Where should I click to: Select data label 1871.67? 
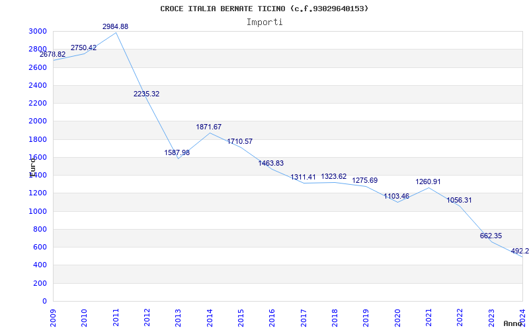pyautogui.click(x=209, y=127)
